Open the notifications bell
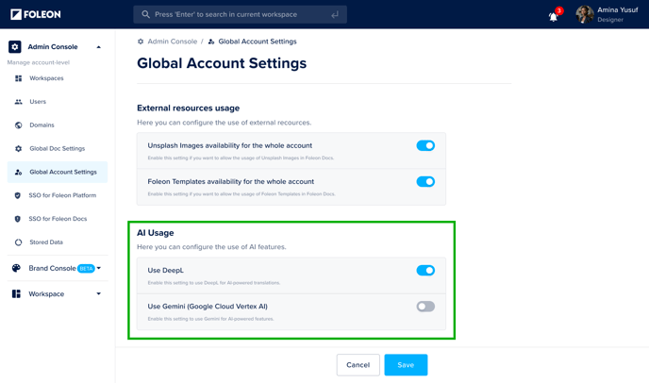The image size is (649, 383). pos(553,17)
